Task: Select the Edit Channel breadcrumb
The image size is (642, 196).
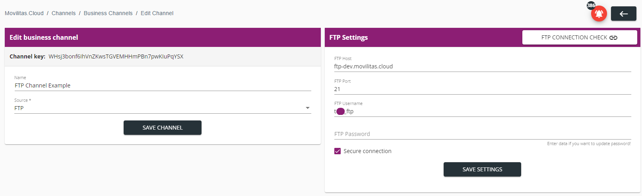Action: tap(157, 13)
